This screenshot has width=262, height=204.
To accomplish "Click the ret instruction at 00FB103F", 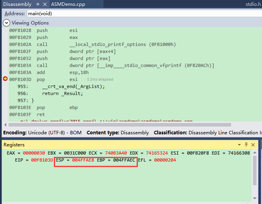I will pos(41,114).
